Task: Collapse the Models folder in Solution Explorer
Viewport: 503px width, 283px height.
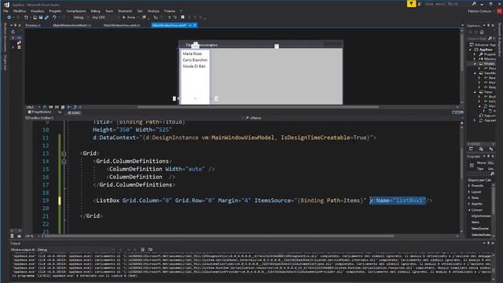Action: coord(475,64)
